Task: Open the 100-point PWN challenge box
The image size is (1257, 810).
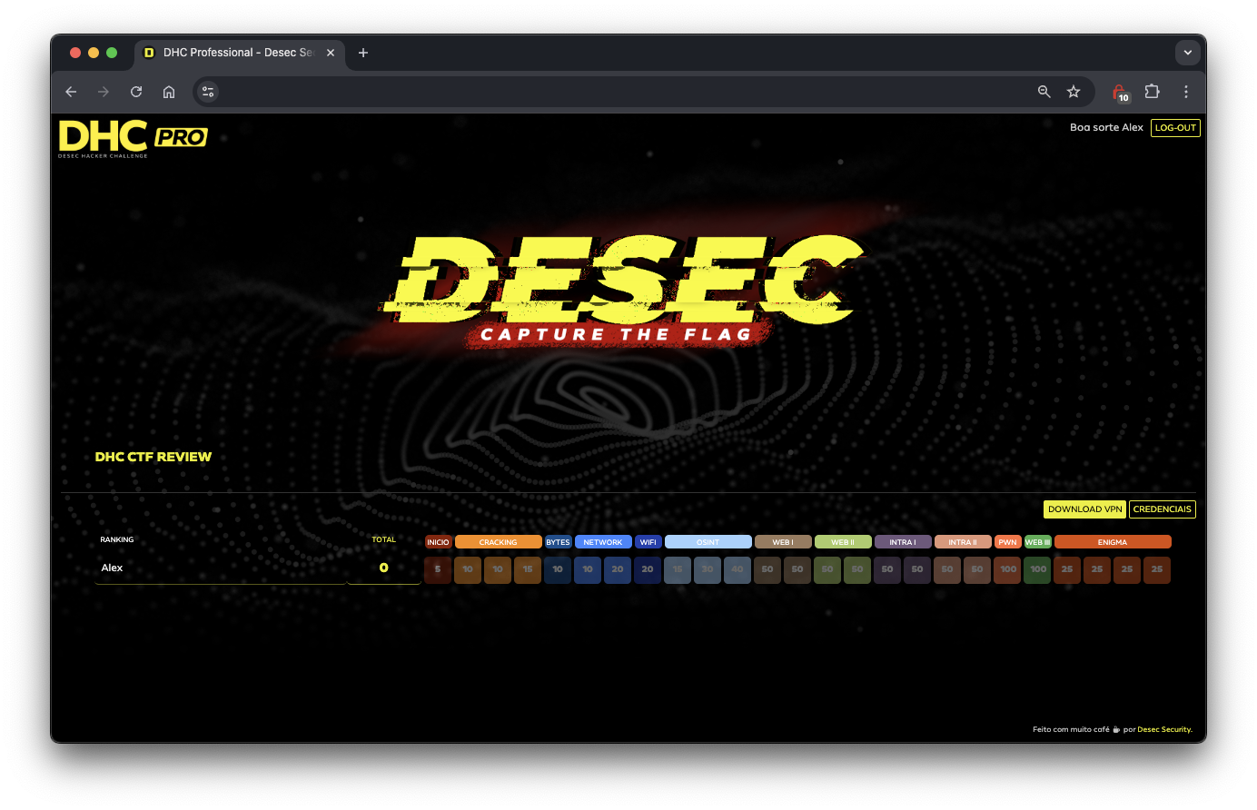Action: tap(1008, 569)
